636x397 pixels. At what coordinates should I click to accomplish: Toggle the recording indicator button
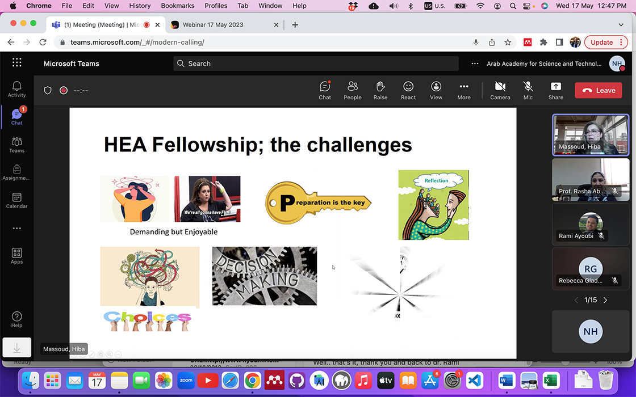[x=64, y=90]
